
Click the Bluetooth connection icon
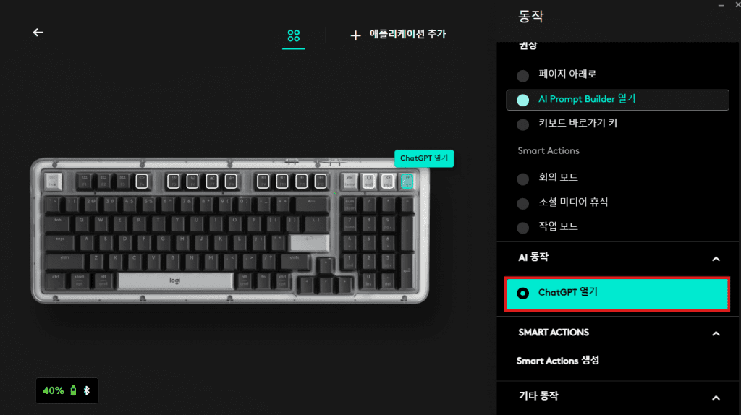pos(87,390)
